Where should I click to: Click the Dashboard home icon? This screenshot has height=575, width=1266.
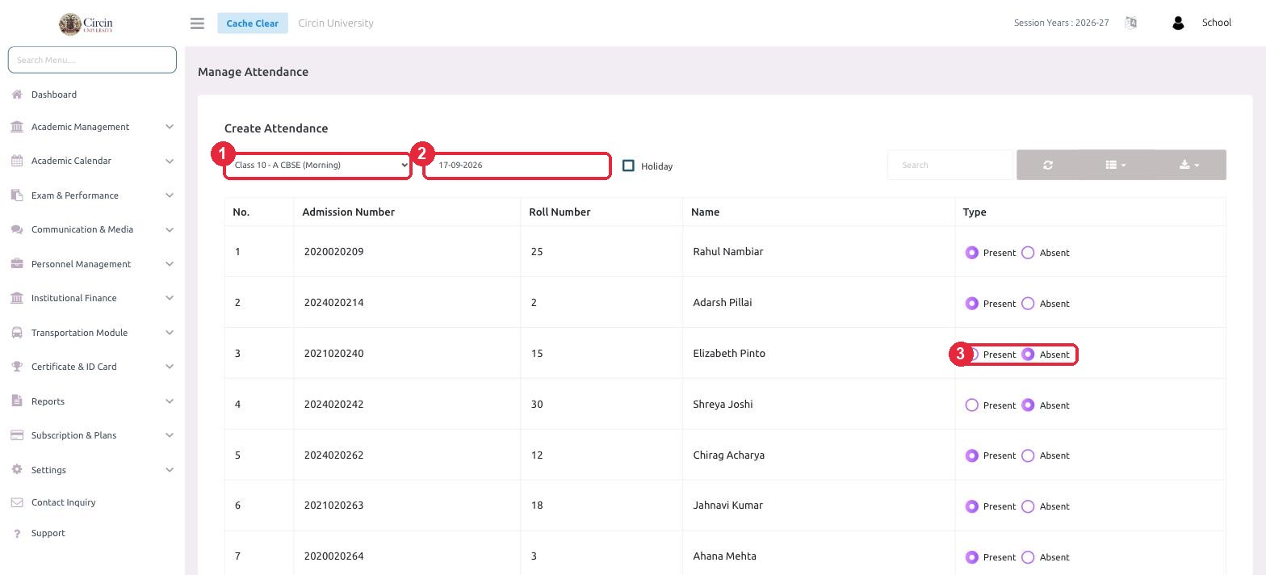17,94
